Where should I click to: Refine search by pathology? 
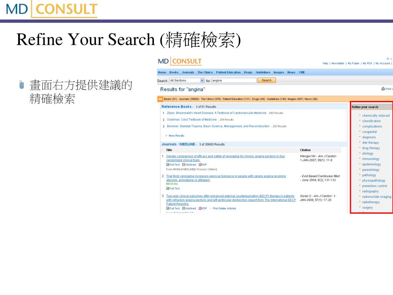[369, 175]
